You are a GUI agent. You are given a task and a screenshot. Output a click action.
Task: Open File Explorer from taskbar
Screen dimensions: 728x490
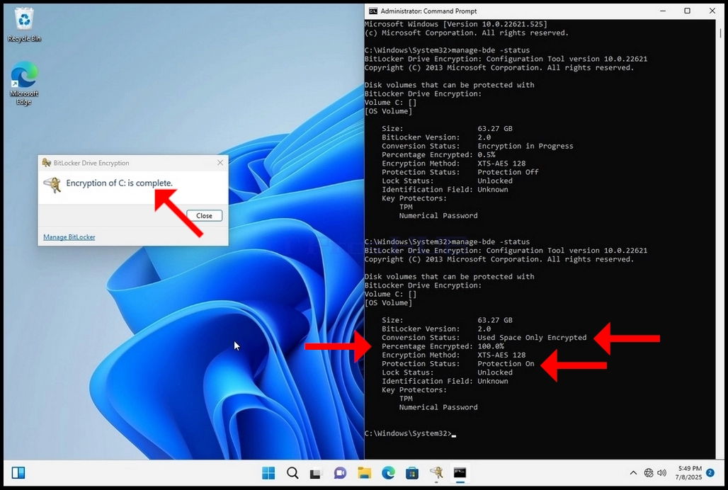pos(365,473)
